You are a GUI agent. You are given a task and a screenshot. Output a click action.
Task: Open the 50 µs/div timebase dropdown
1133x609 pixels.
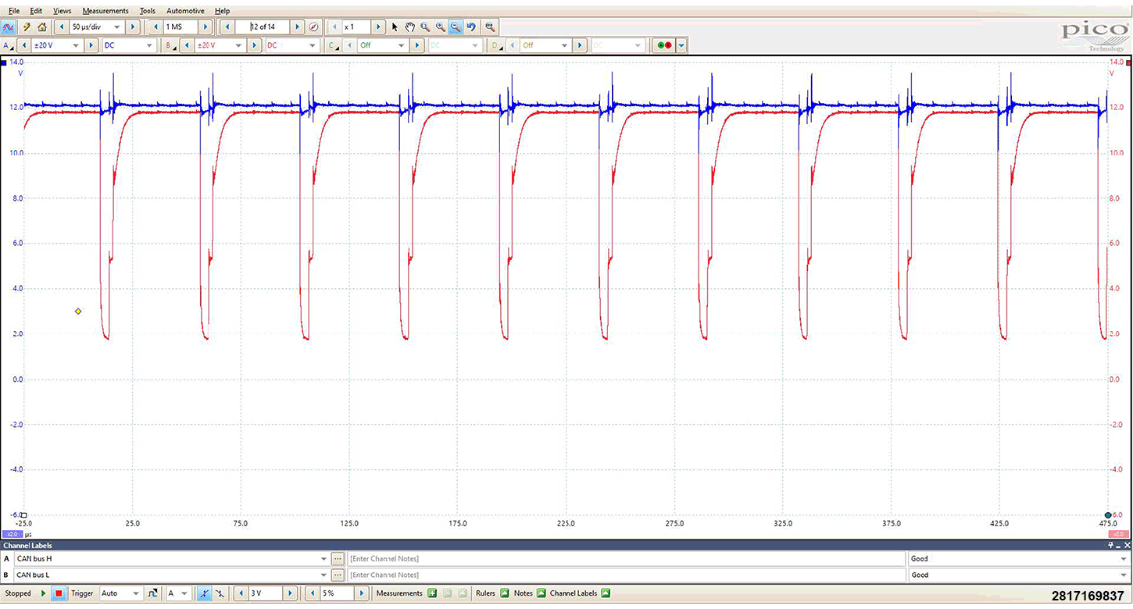coord(117,27)
